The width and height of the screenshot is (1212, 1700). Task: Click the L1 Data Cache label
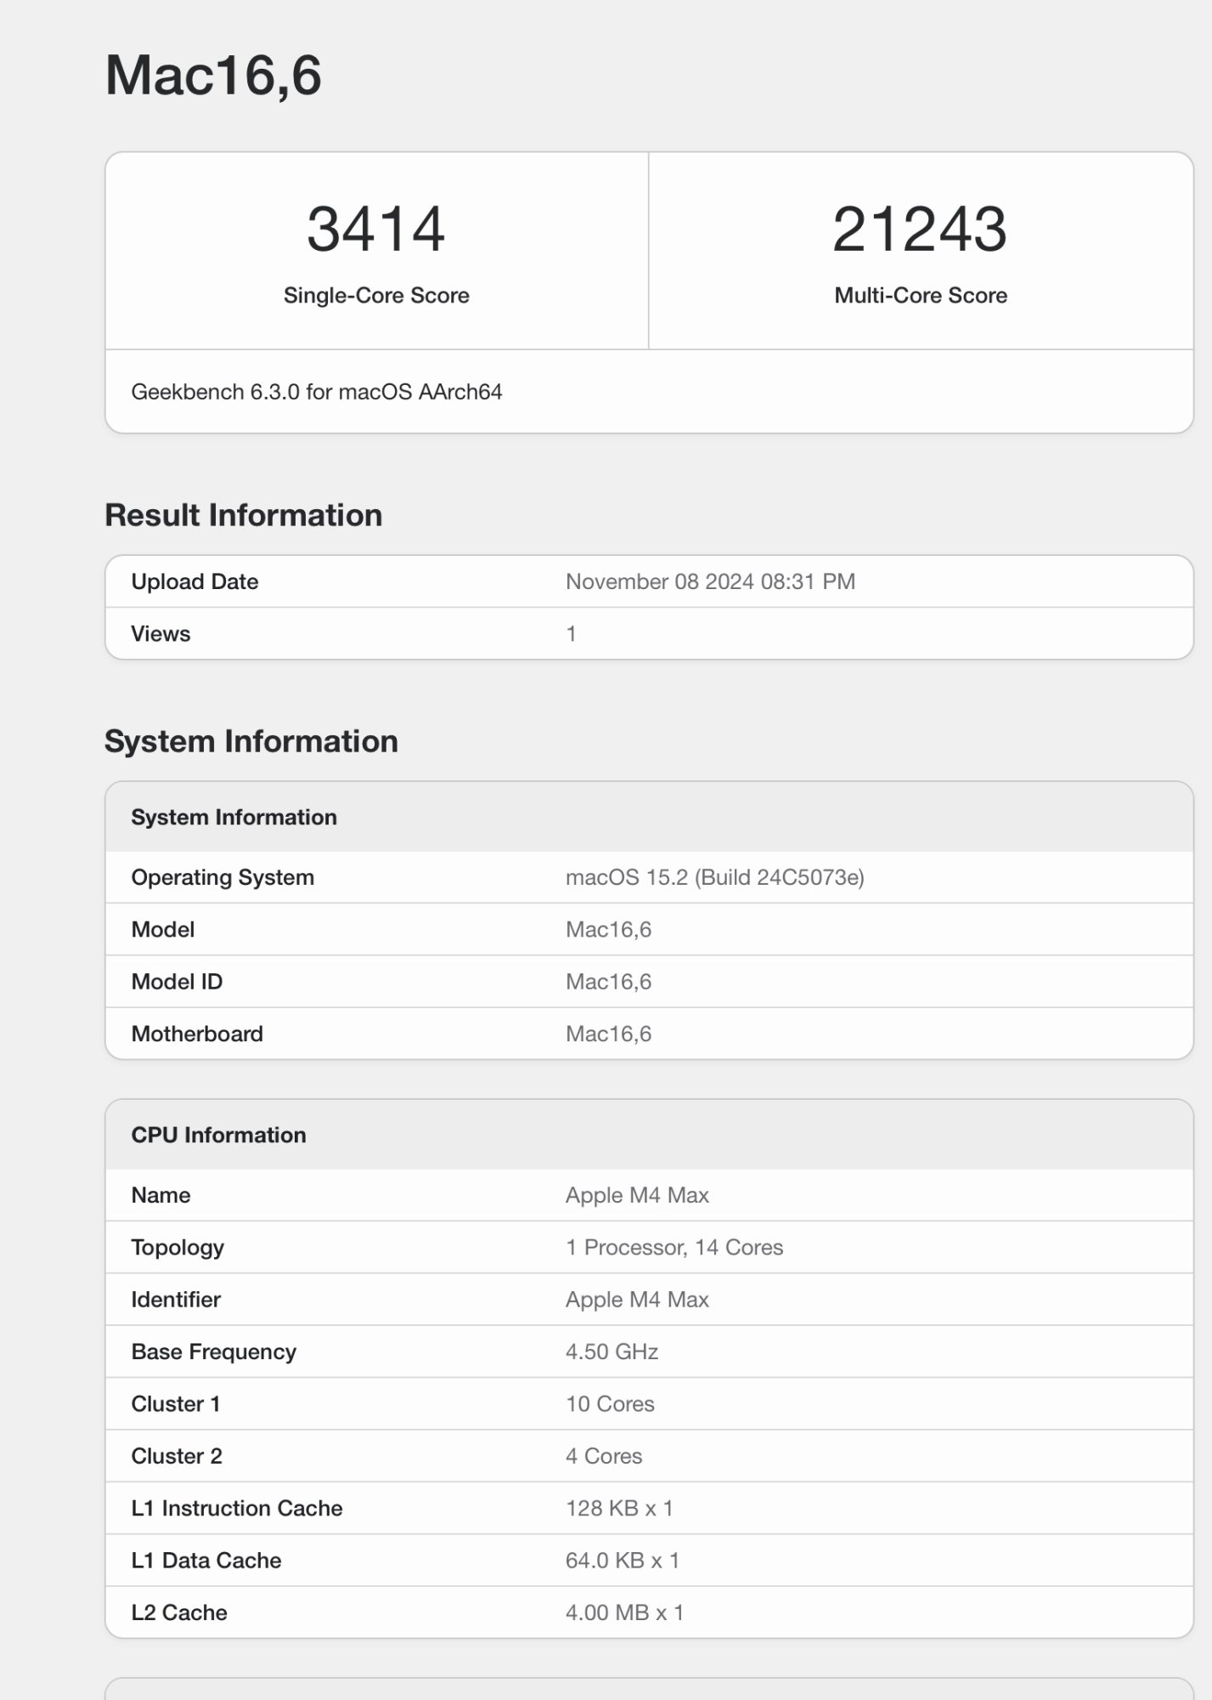[206, 1561]
